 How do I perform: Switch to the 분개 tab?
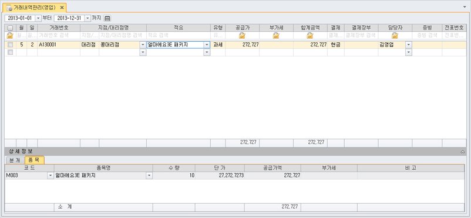point(15,160)
